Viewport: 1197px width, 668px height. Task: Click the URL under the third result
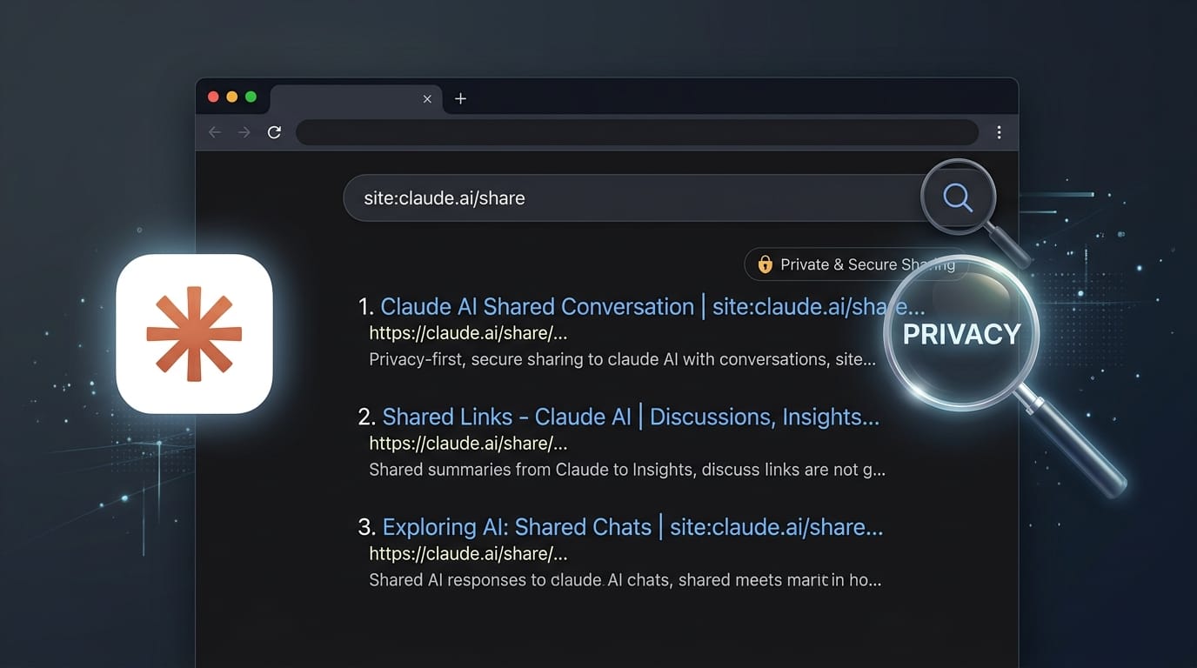coord(468,554)
